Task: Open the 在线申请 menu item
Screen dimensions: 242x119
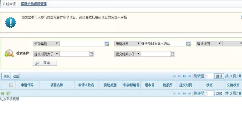Action: click(9, 4)
